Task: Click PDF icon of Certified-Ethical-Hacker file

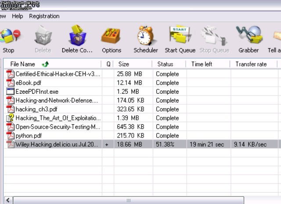Action: (x=11, y=74)
